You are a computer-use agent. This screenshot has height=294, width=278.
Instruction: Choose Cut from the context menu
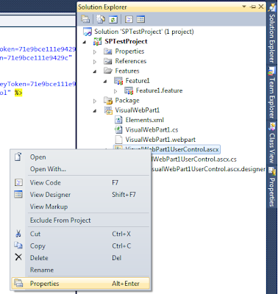80,234
